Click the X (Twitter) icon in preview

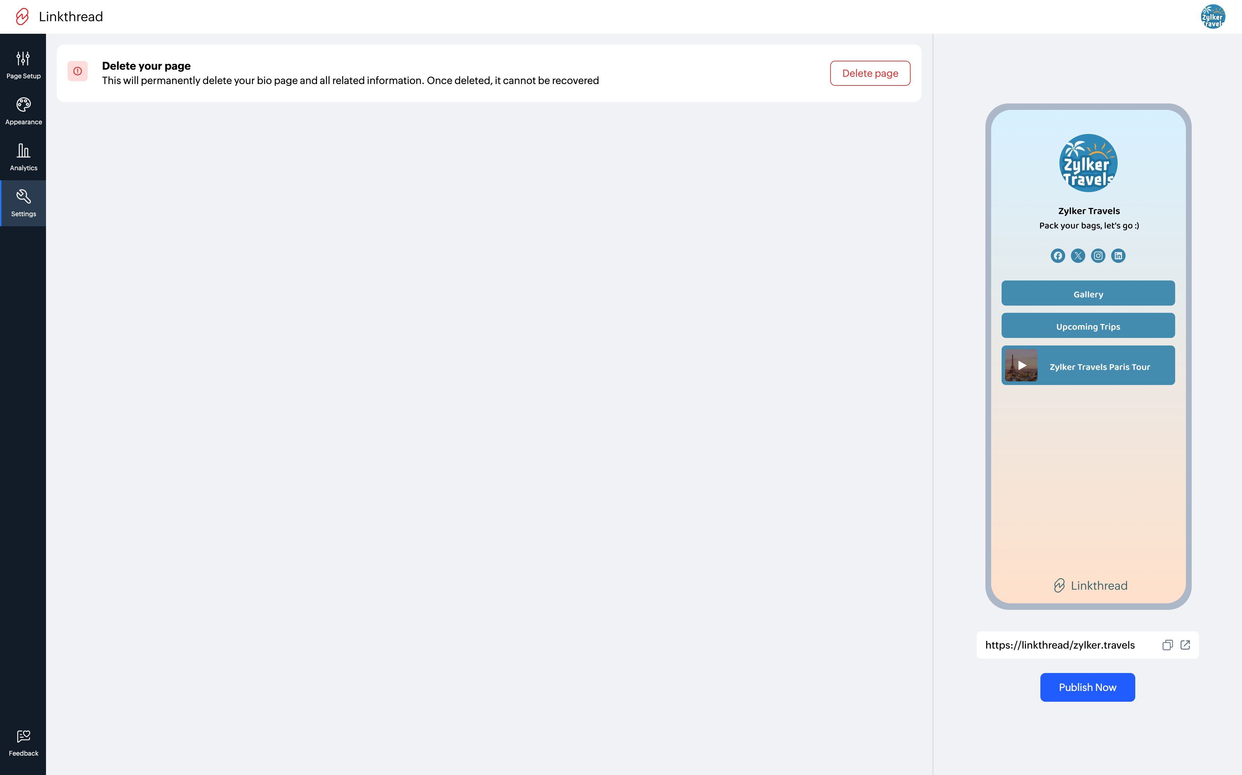(x=1078, y=256)
